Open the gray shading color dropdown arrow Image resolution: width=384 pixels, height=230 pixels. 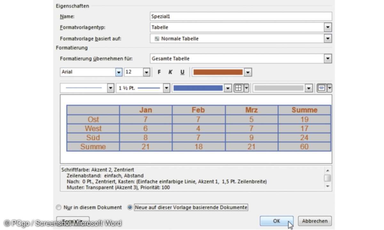[309, 88]
